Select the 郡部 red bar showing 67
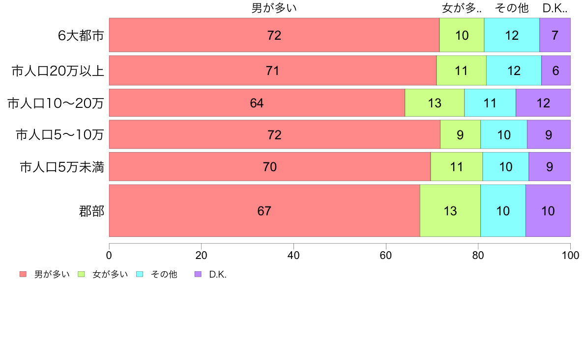Viewport: 584px width, 361px height. tap(264, 210)
